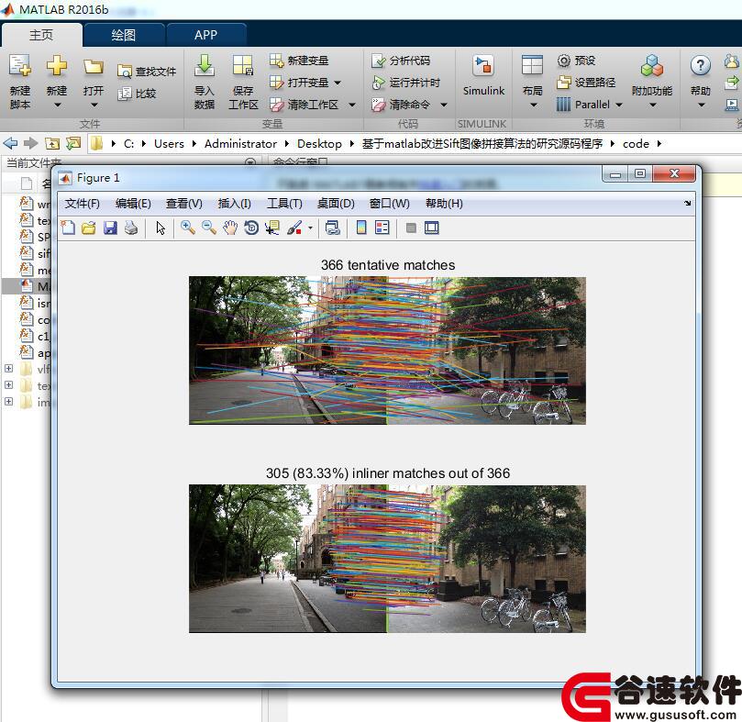
Task: Toggle the Brush data tool
Action: pos(293,228)
